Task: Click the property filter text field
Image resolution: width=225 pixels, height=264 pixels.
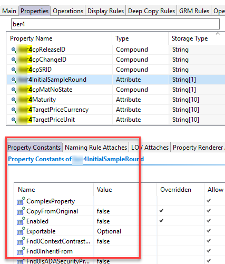Action: pyautogui.click(x=115, y=24)
